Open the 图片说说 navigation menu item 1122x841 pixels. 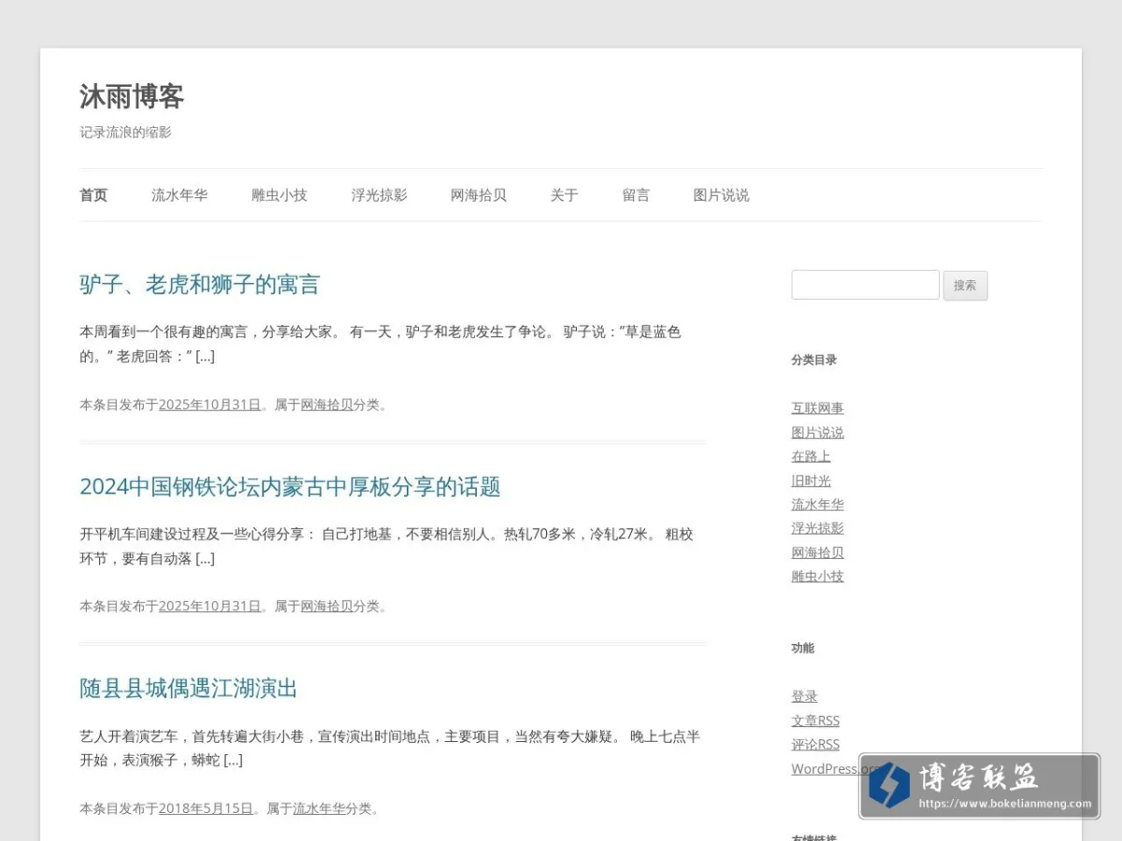(721, 195)
